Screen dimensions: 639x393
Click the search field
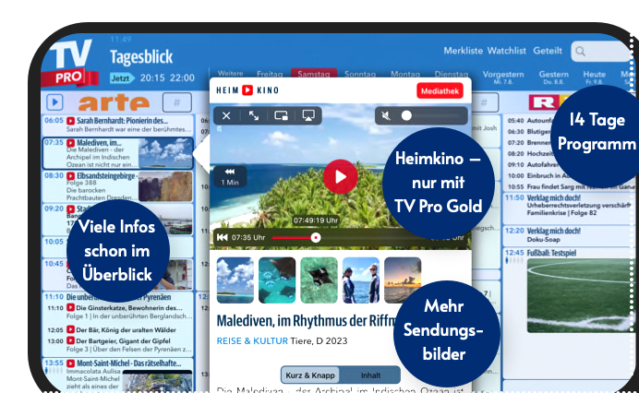pyautogui.click(x=602, y=52)
